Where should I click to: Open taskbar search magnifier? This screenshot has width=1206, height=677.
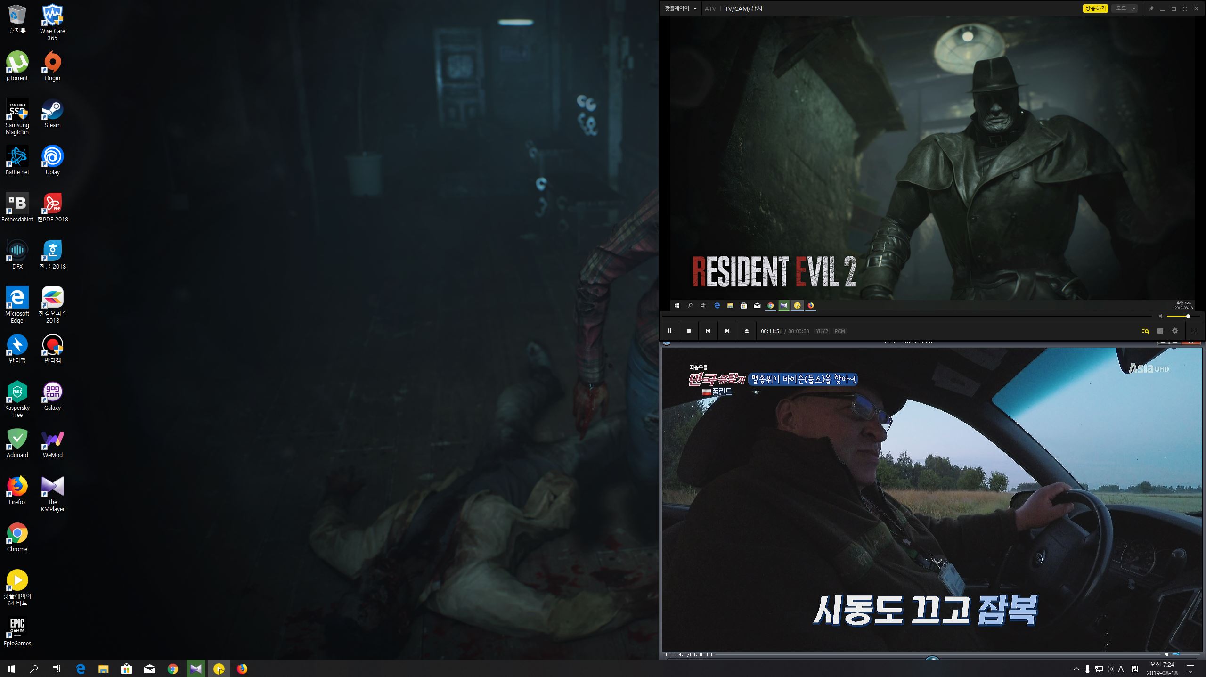[x=34, y=669]
